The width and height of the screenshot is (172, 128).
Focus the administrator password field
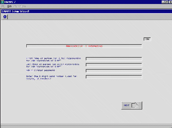click(114, 71)
